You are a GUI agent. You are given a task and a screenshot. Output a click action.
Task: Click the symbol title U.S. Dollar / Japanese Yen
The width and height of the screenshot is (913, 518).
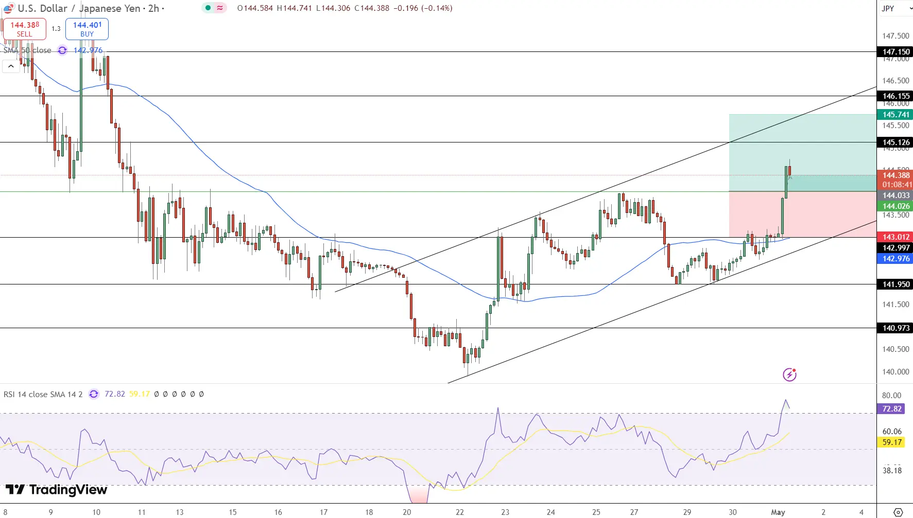pyautogui.click(x=79, y=8)
